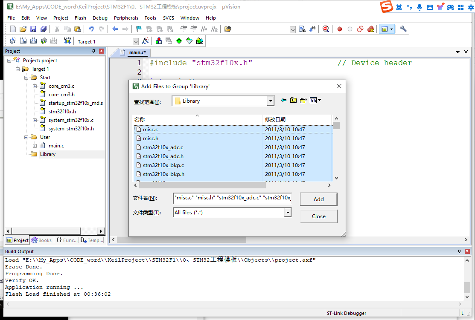Select startup_stm32f10x_md.s in the project tree
The height and width of the screenshot is (320, 475).
(x=76, y=103)
